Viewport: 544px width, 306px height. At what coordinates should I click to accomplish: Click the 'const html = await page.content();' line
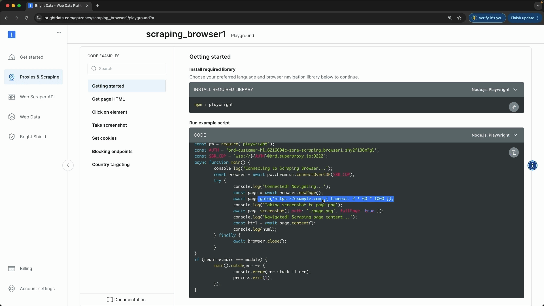(x=274, y=223)
